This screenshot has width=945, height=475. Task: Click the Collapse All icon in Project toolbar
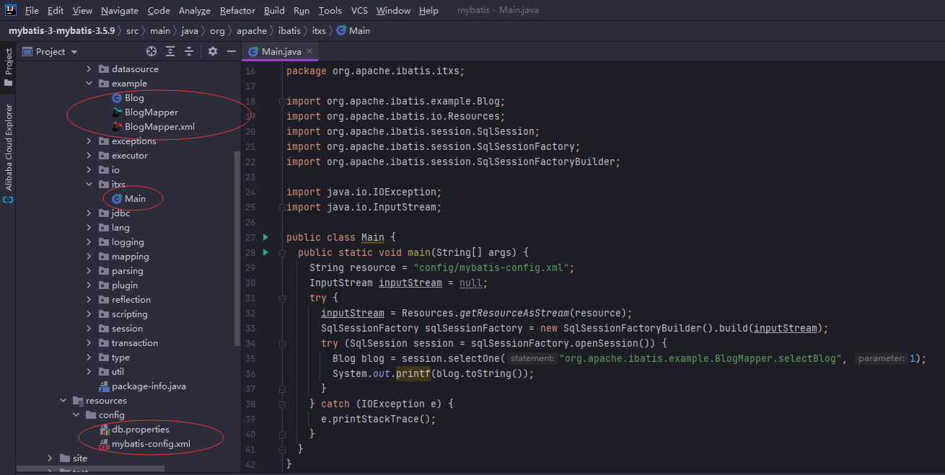pos(189,51)
